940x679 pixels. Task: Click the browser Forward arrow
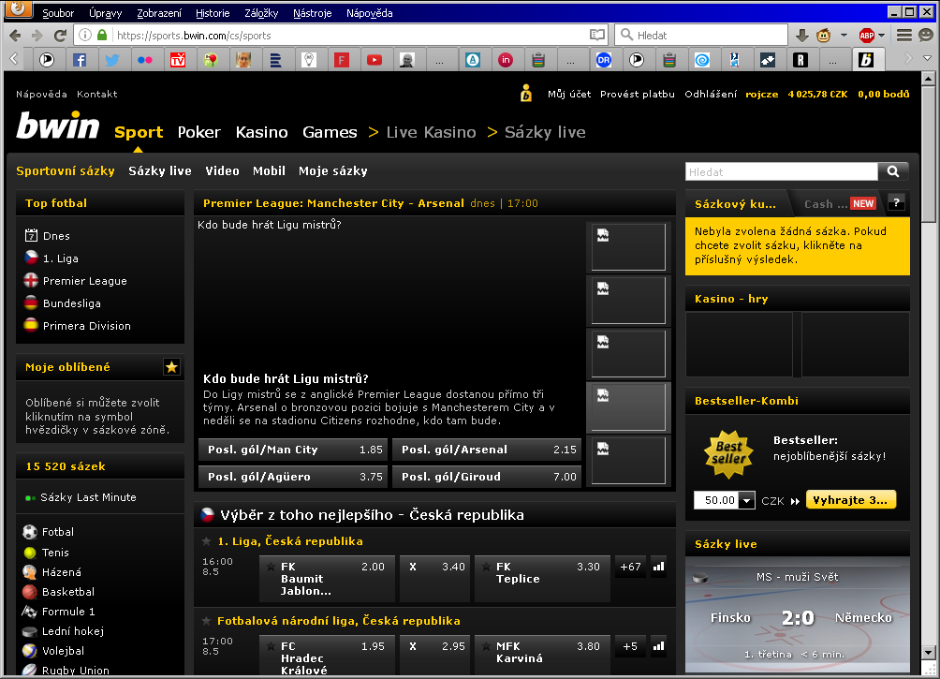coord(37,36)
